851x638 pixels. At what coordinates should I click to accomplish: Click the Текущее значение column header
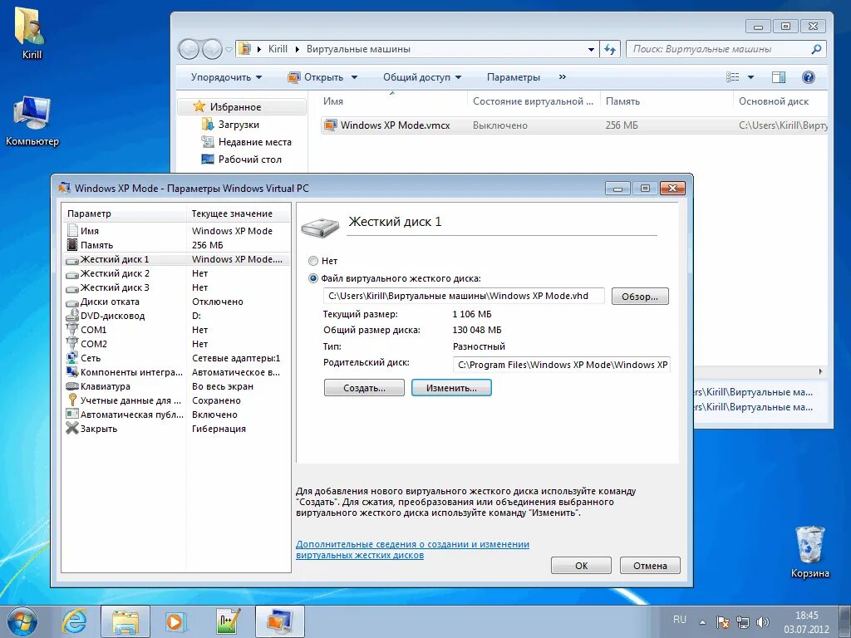coord(239,213)
